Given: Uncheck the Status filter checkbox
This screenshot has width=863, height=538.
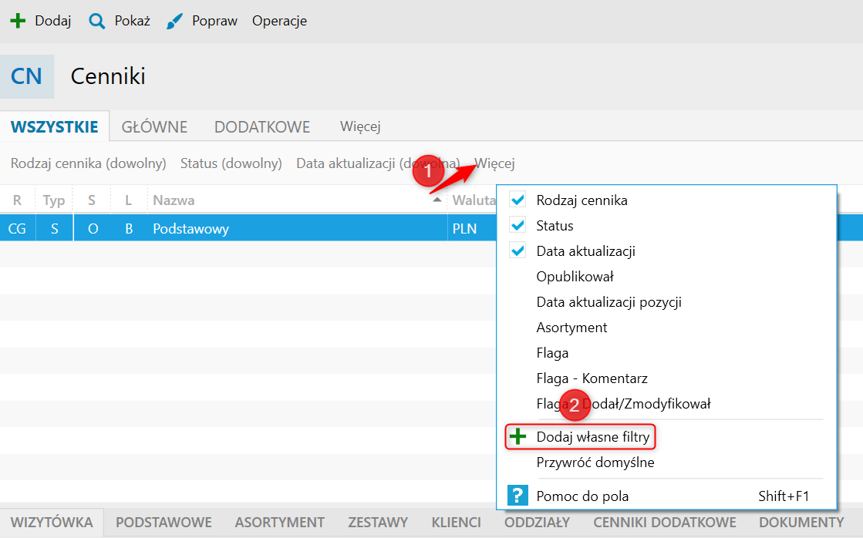Looking at the screenshot, I should click(x=517, y=225).
